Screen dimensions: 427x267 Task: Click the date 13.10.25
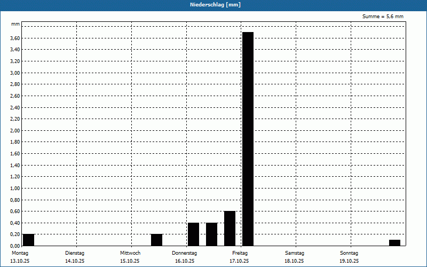(x=20, y=261)
